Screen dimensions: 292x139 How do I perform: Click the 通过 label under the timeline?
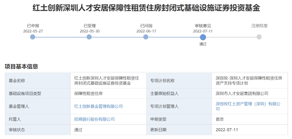tap(203, 44)
